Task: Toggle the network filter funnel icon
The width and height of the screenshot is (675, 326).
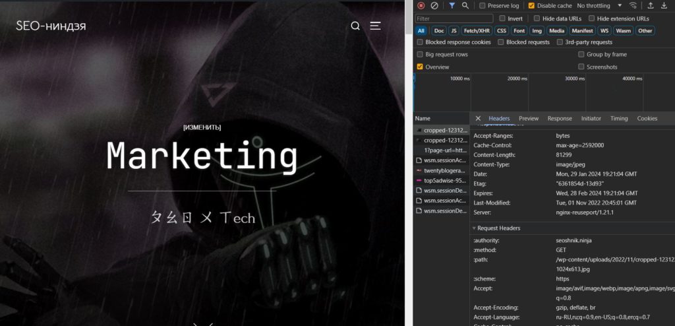Action: pyautogui.click(x=452, y=5)
